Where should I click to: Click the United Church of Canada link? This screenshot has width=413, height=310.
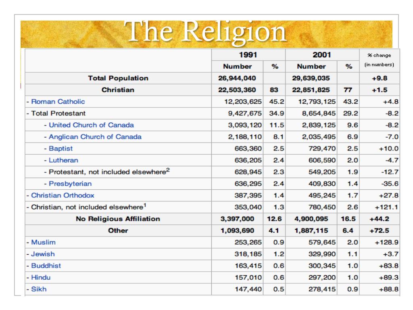92,125
